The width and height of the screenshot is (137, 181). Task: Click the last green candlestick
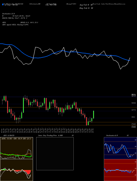94,115
